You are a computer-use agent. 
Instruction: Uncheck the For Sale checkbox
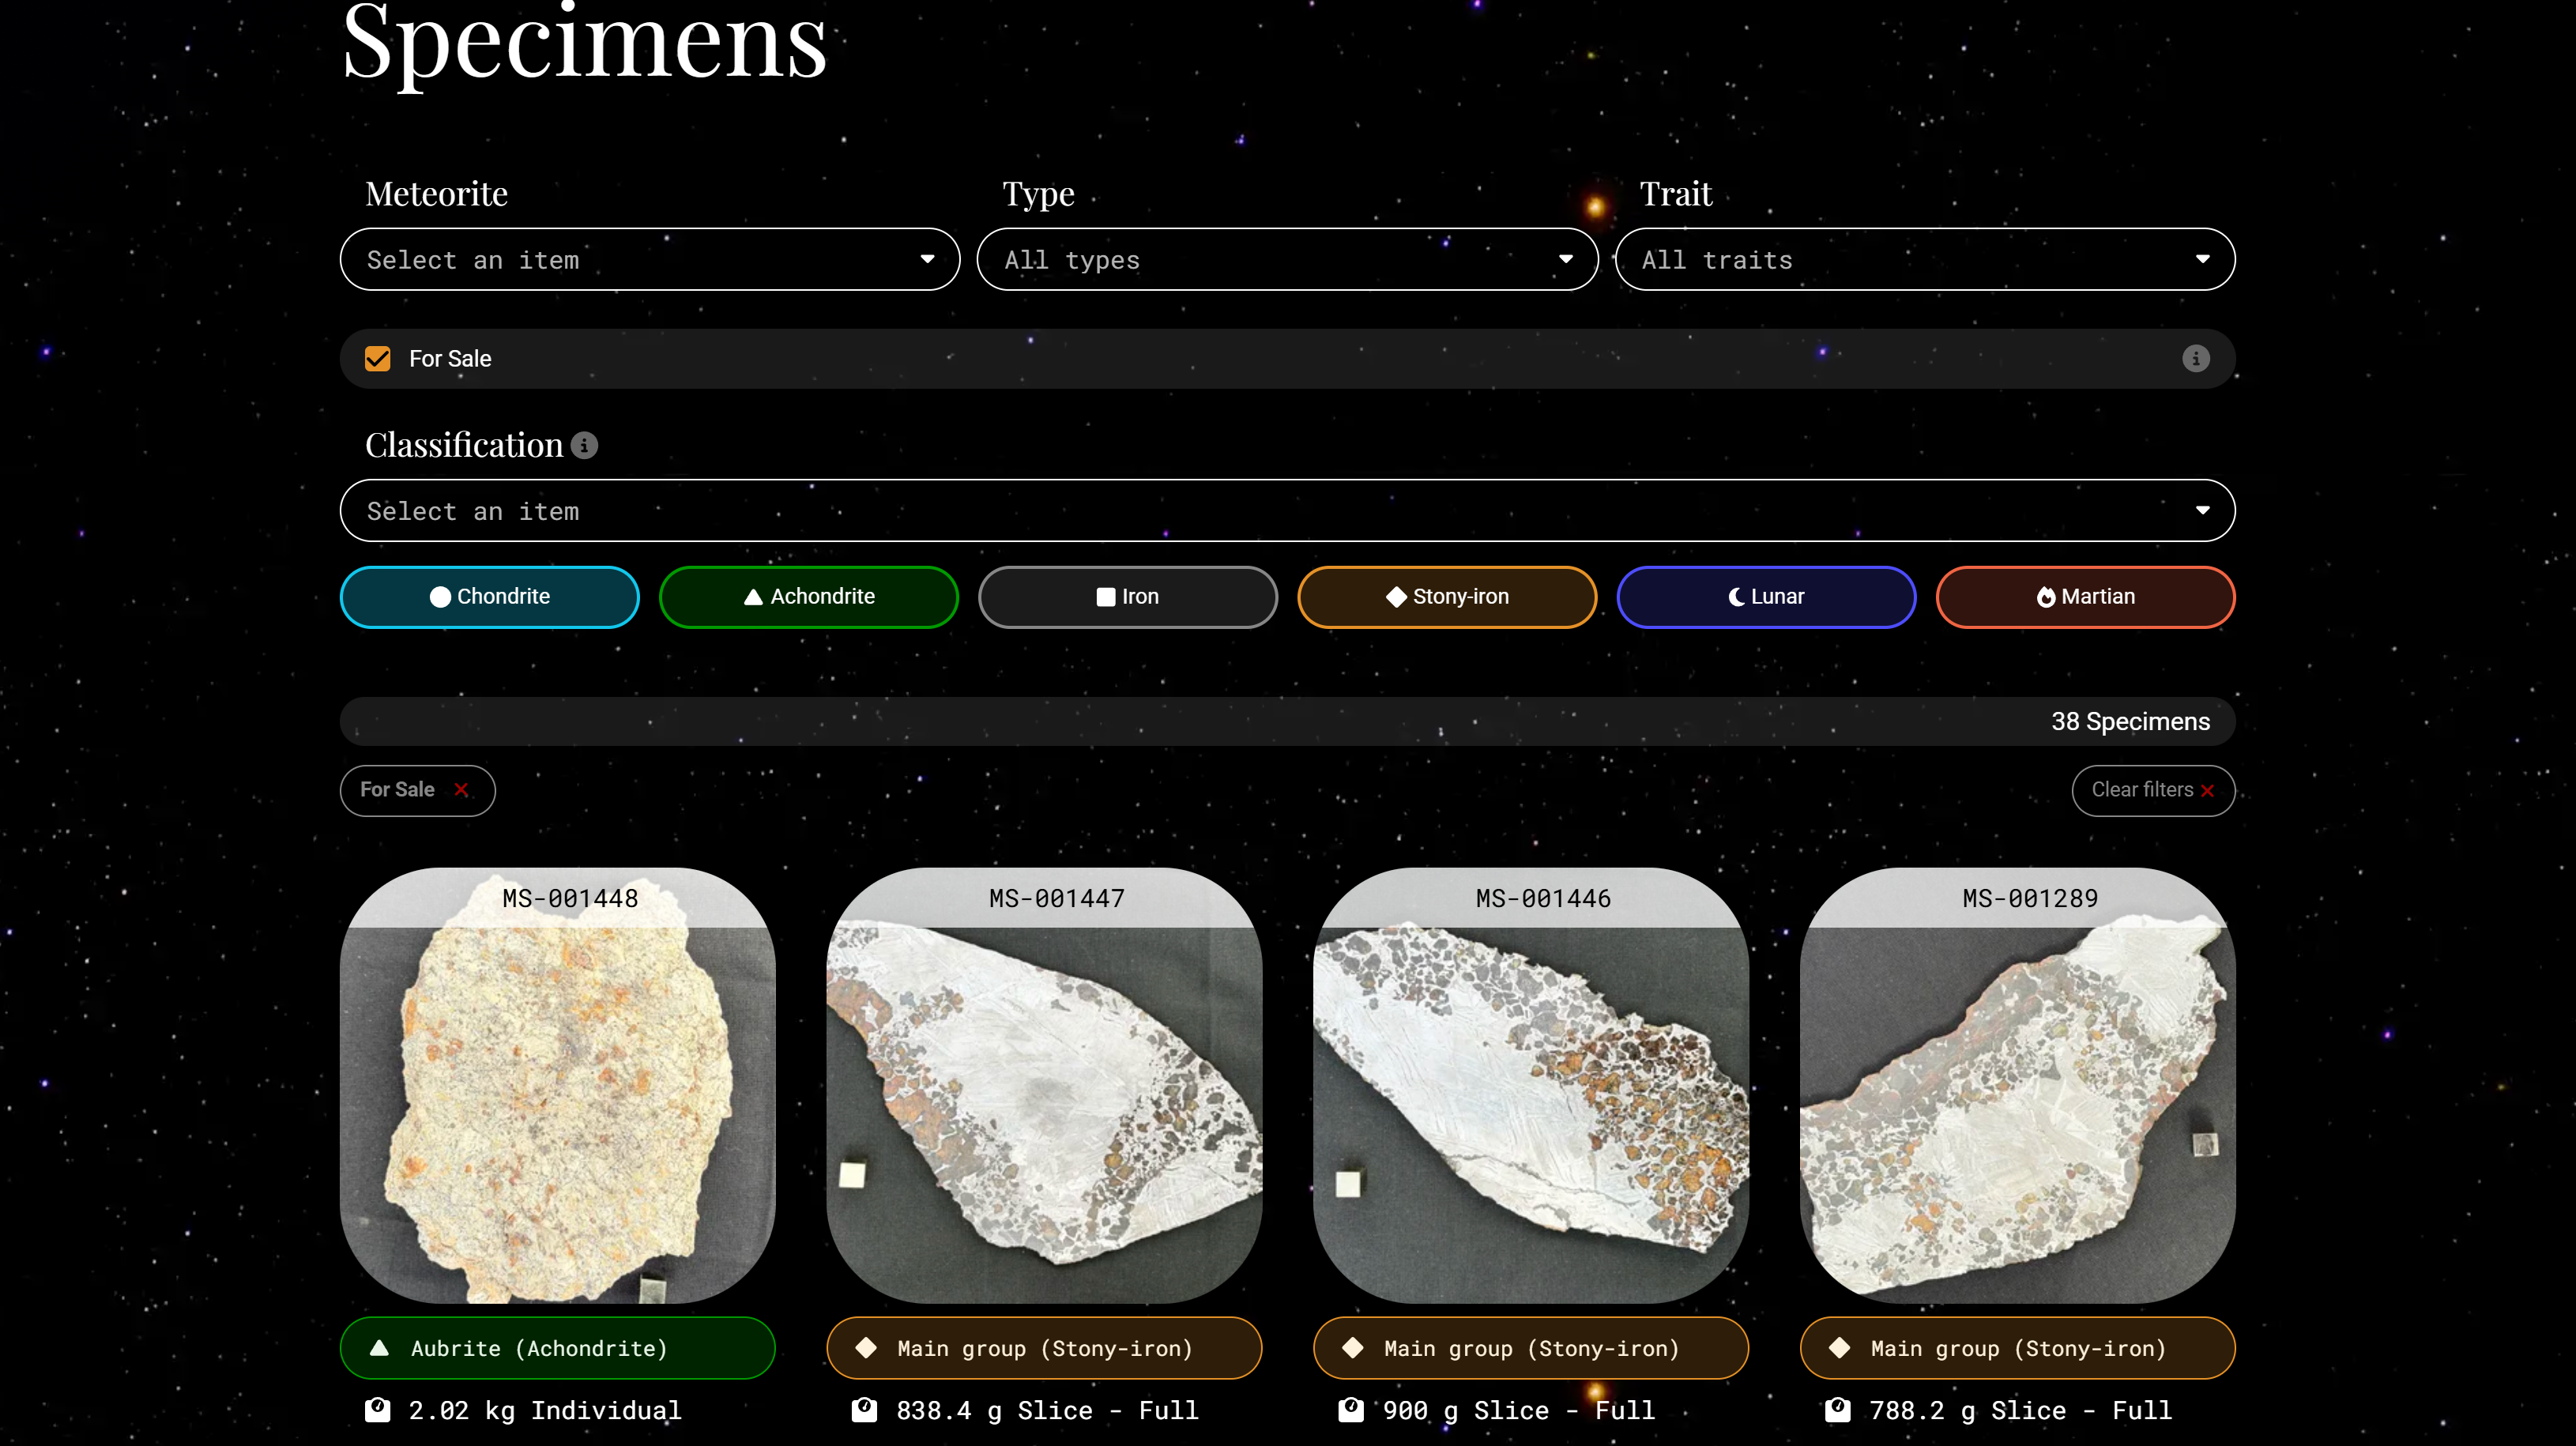coord(378,358)
